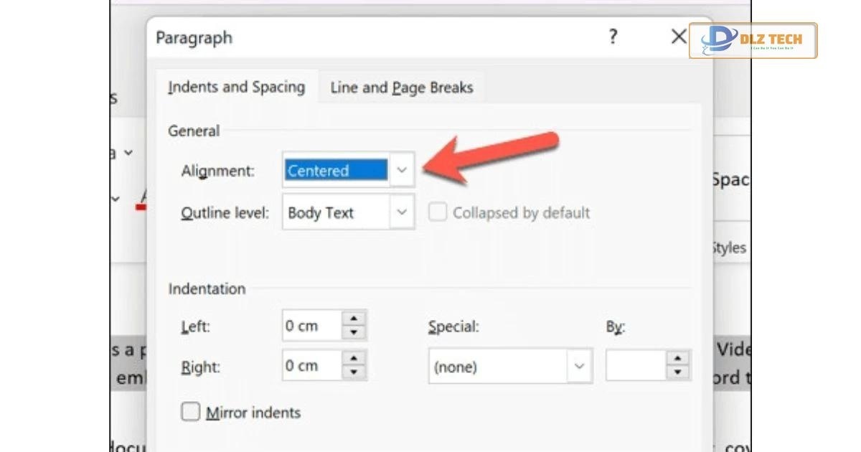This screenshot has width=861, height=452.
Task: Click inside the Right indent field
Action: coord(311,366)
